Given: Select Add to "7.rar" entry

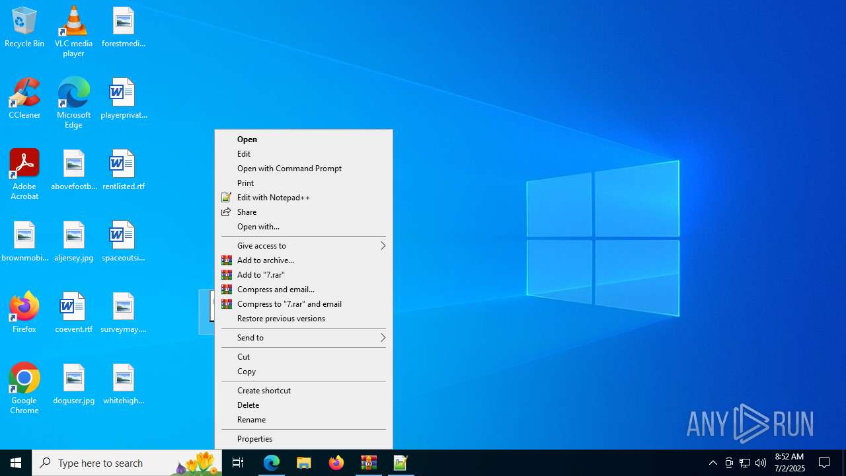Looking at the screenshot, I should pyautogui.click(x=303, y=275).
